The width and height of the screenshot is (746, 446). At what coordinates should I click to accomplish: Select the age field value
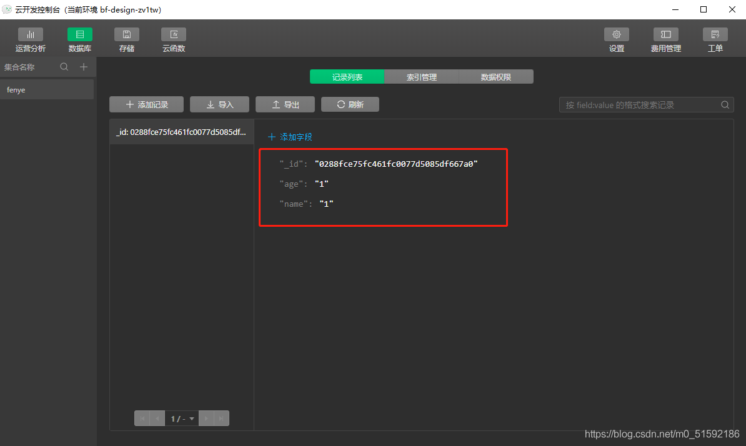322,184
